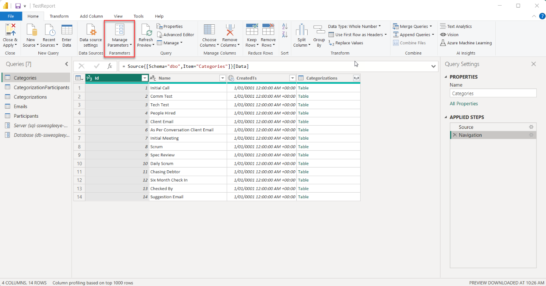Expand the Categorizations column
Image resolution: width=546 pixels, height=286 pixels.
coord(356,78)
